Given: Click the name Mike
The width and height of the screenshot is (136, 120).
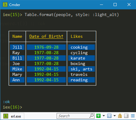Looking at the screenshot, I should 17,69.
